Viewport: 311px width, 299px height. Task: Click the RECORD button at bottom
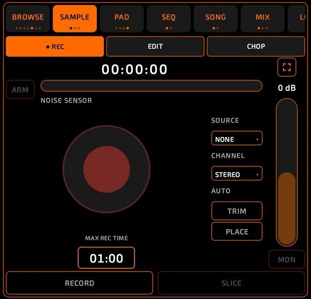point(80,283)
